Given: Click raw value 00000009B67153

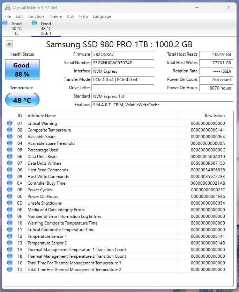Looking at the screenshot, I should 208,163.
